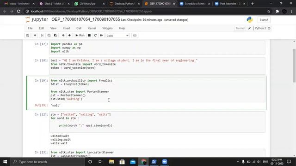Open Microsoft Store from taskbar

tap(122, 162)
